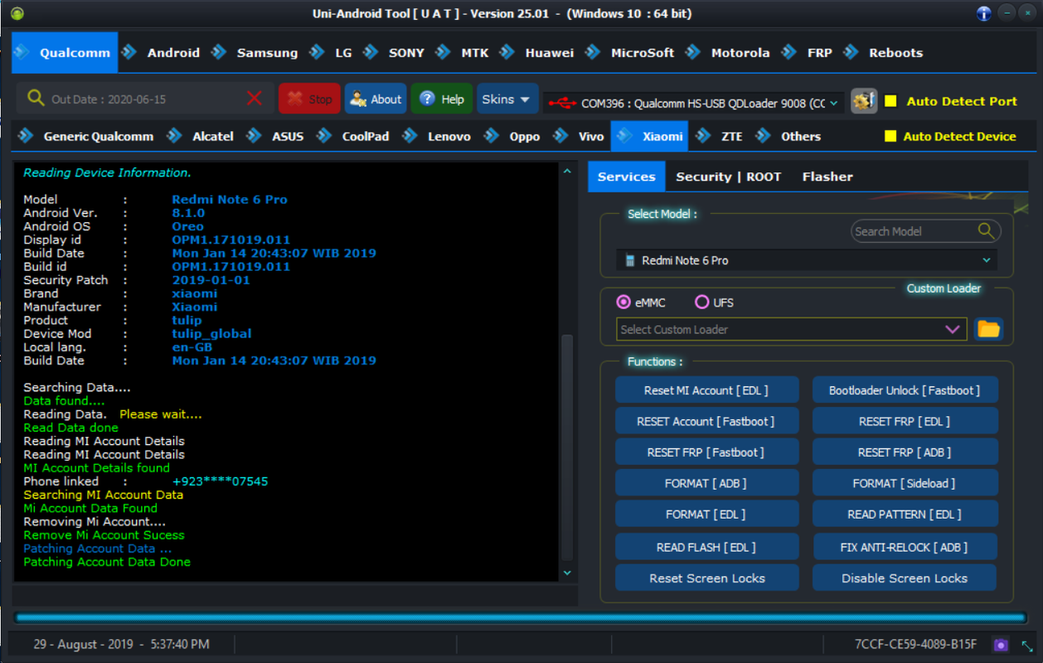Image resolution: width=1043 pixels, height=663 pixels.
Task: Click RESET FRP [ ADB ] button
Action: (905, 452)
